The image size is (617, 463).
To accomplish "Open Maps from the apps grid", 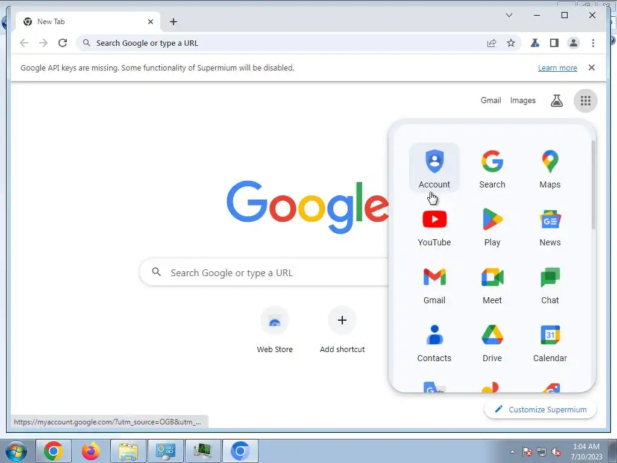I will 550,168.
